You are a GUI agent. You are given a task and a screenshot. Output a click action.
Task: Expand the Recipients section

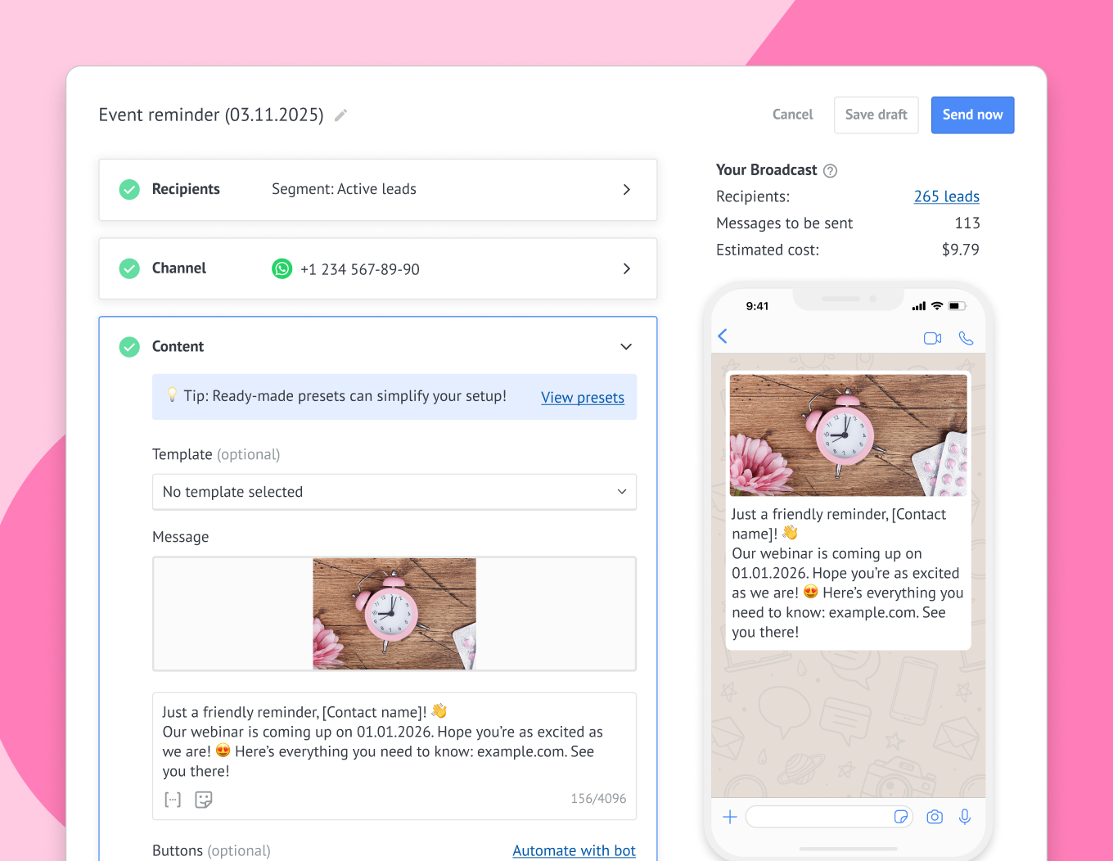pyautogui.click(x=626, y=190)
